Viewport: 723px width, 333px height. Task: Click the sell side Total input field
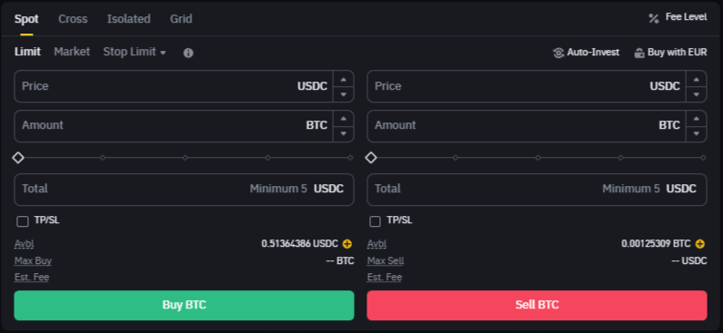pyautogui.click(x=537, y=189)
